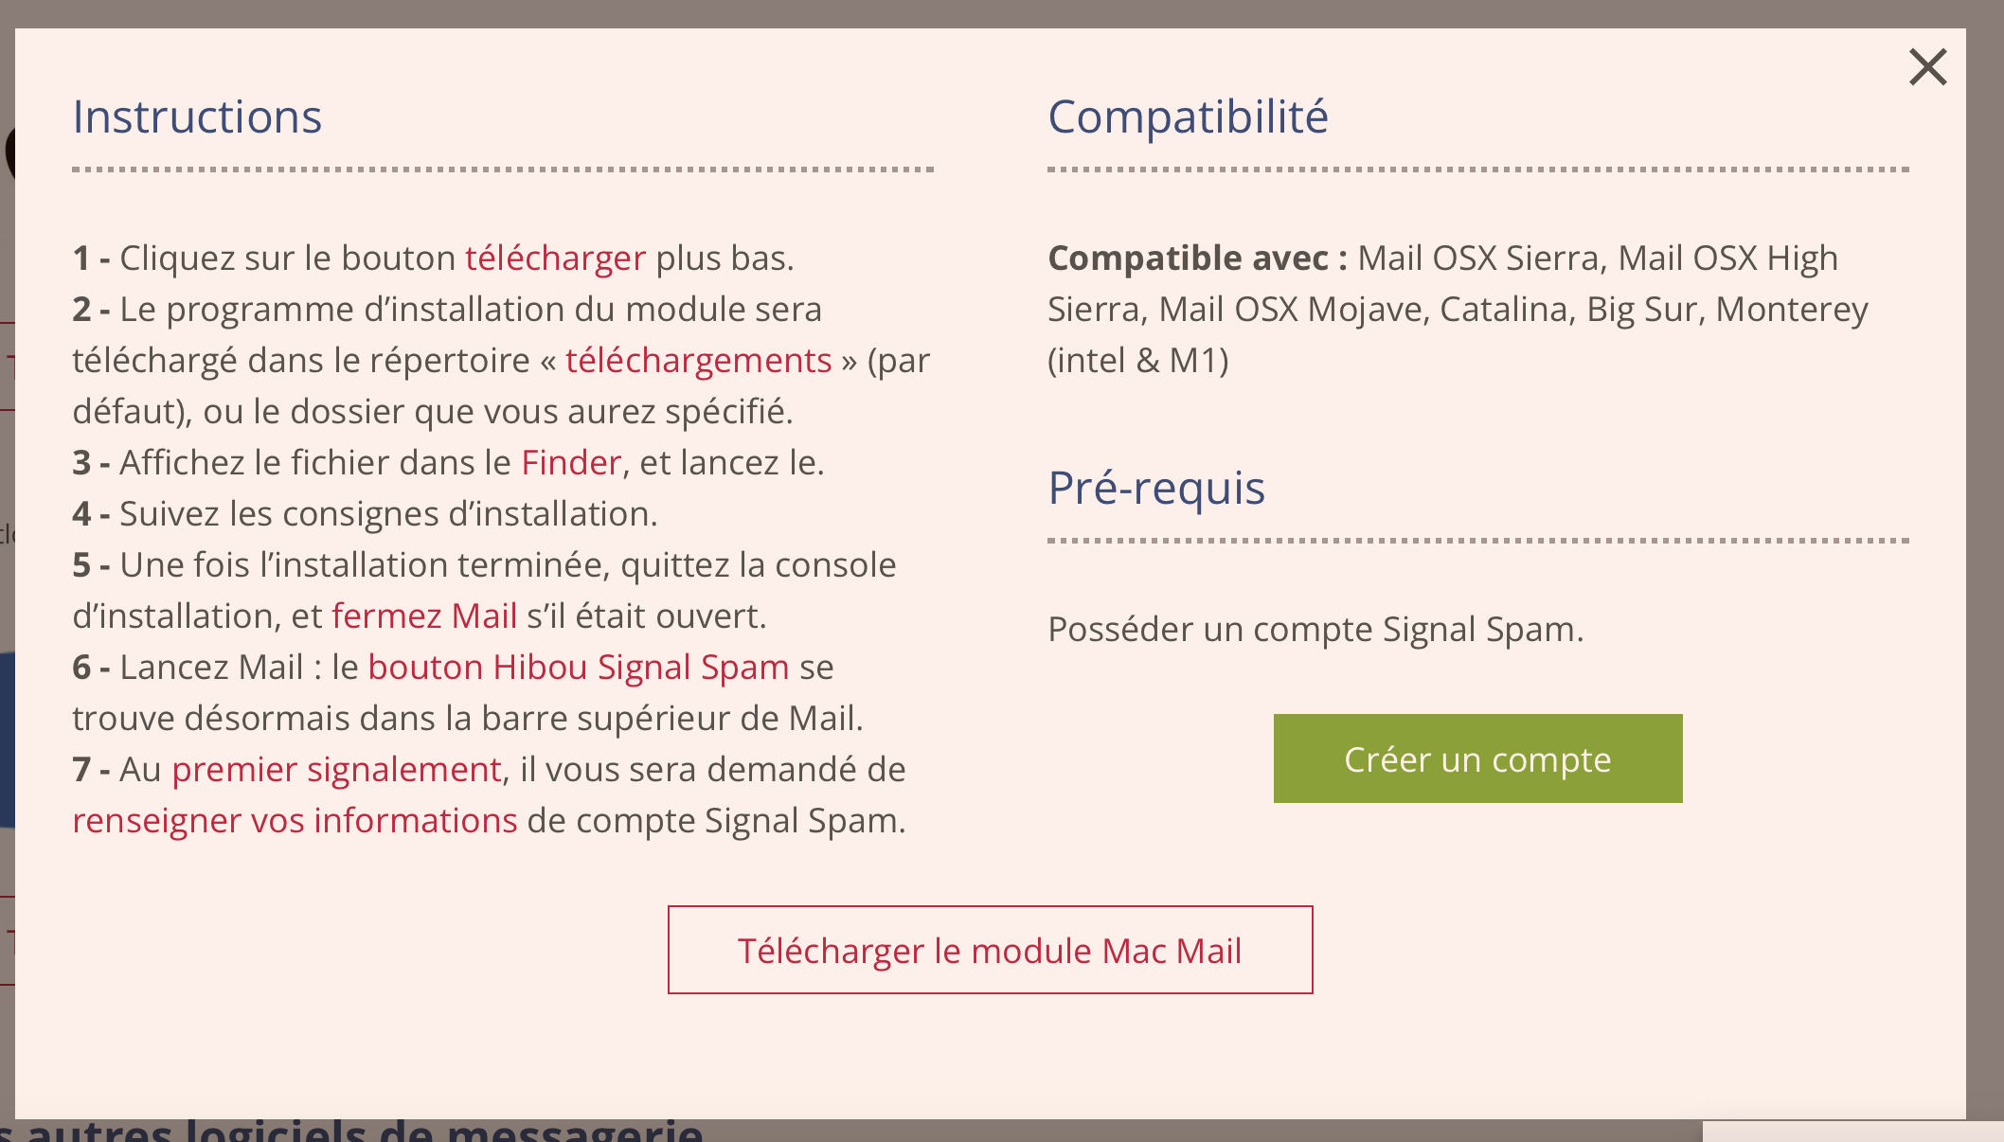The image size is (2004, 1142).
Task: Click the Suivez les consignes d'installation step
Action: [x=388, y=513]
